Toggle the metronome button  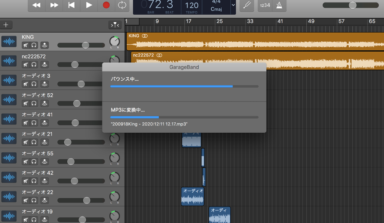pos(279,5)
